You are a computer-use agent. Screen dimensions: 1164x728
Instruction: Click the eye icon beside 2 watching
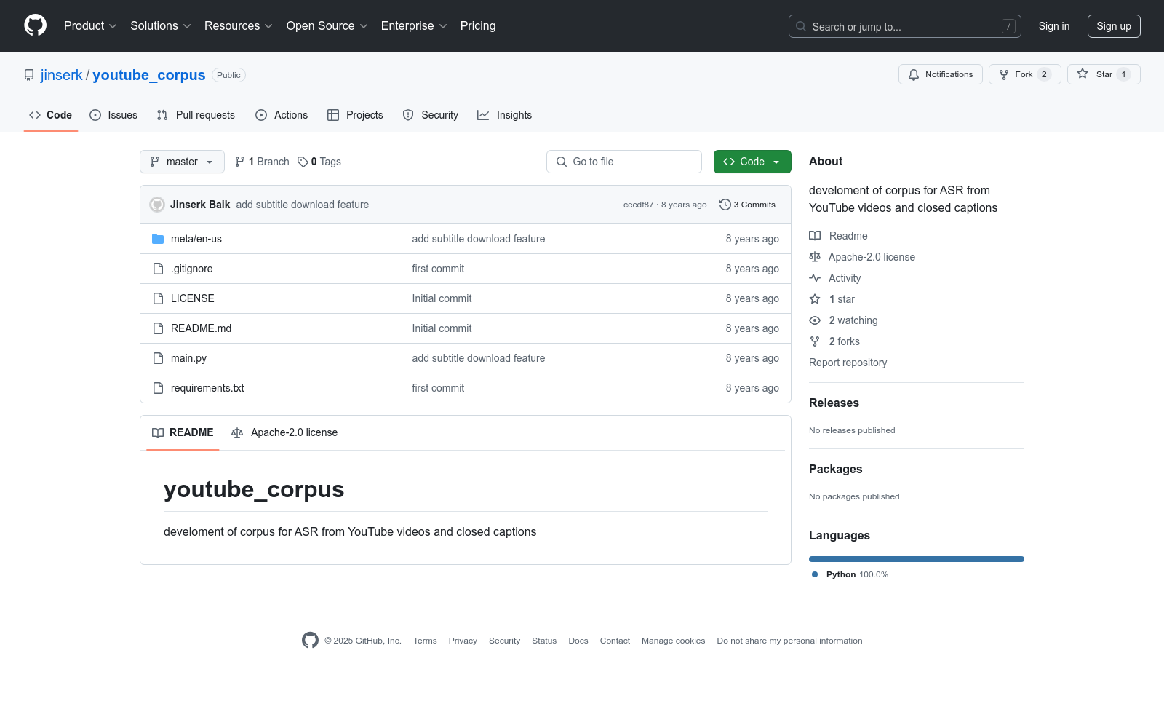(x=815, y=320)
